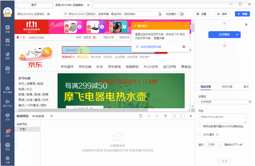
Task: Select the 京东(JD.COM) browser tab
Action: (70, 5)
